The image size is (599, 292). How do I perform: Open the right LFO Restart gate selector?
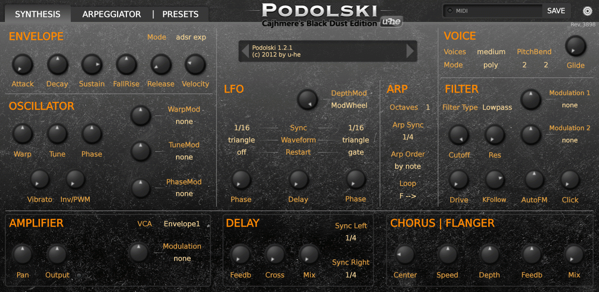356,152
